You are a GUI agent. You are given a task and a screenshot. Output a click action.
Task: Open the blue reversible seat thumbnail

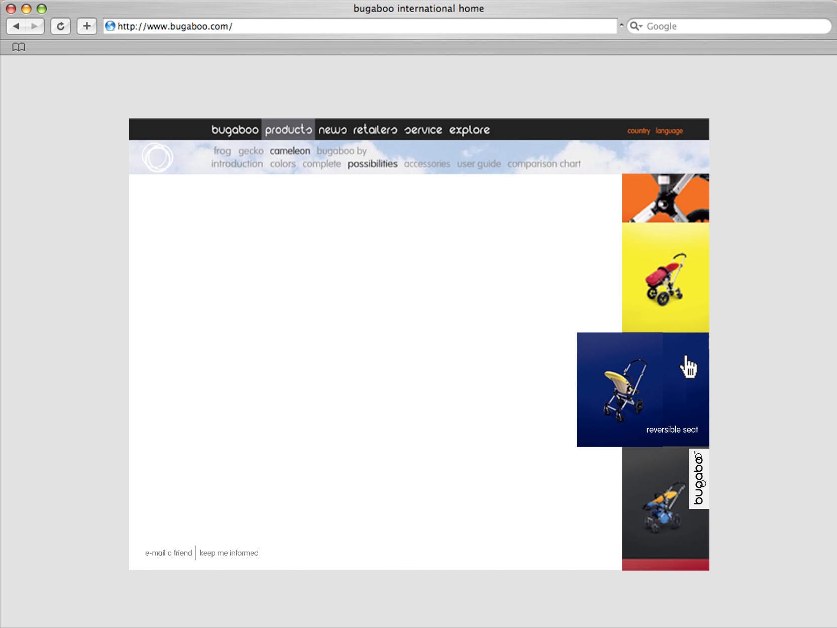coord(643,389)
